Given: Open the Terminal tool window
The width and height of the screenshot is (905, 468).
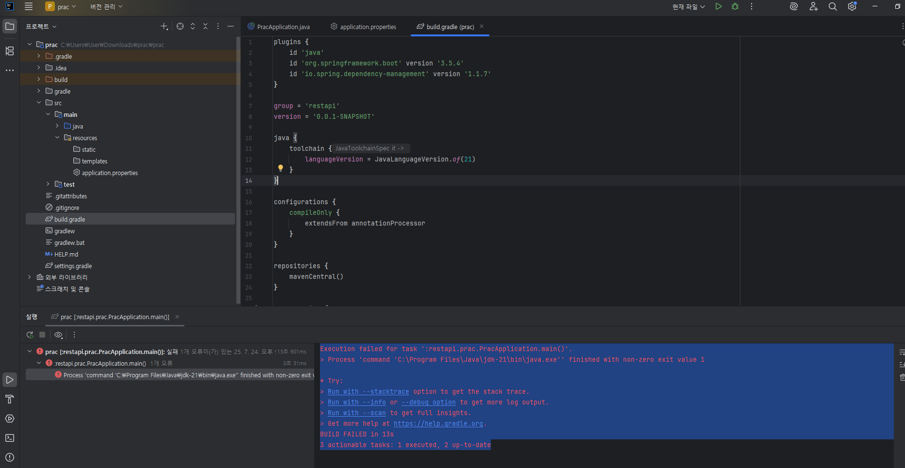Looking at the screenshot, I should click(x=10, y=438).
